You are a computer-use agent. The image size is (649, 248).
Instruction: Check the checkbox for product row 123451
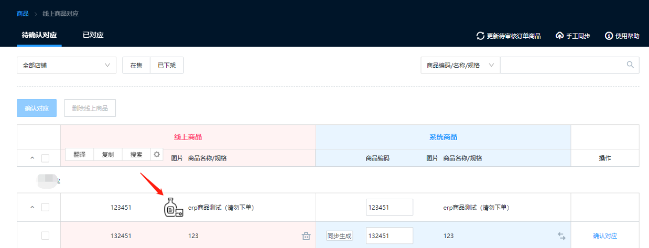click(45, 207)
